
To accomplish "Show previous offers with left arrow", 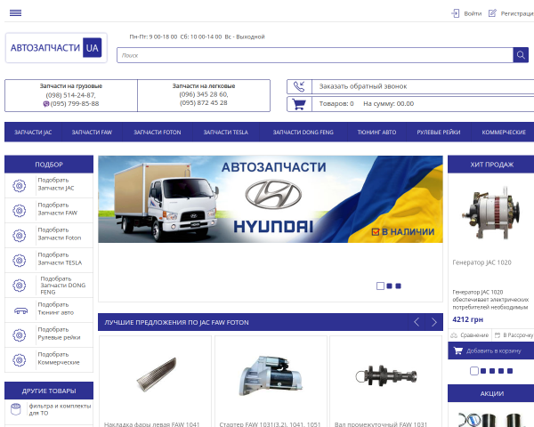I will (x=417, y=322).
